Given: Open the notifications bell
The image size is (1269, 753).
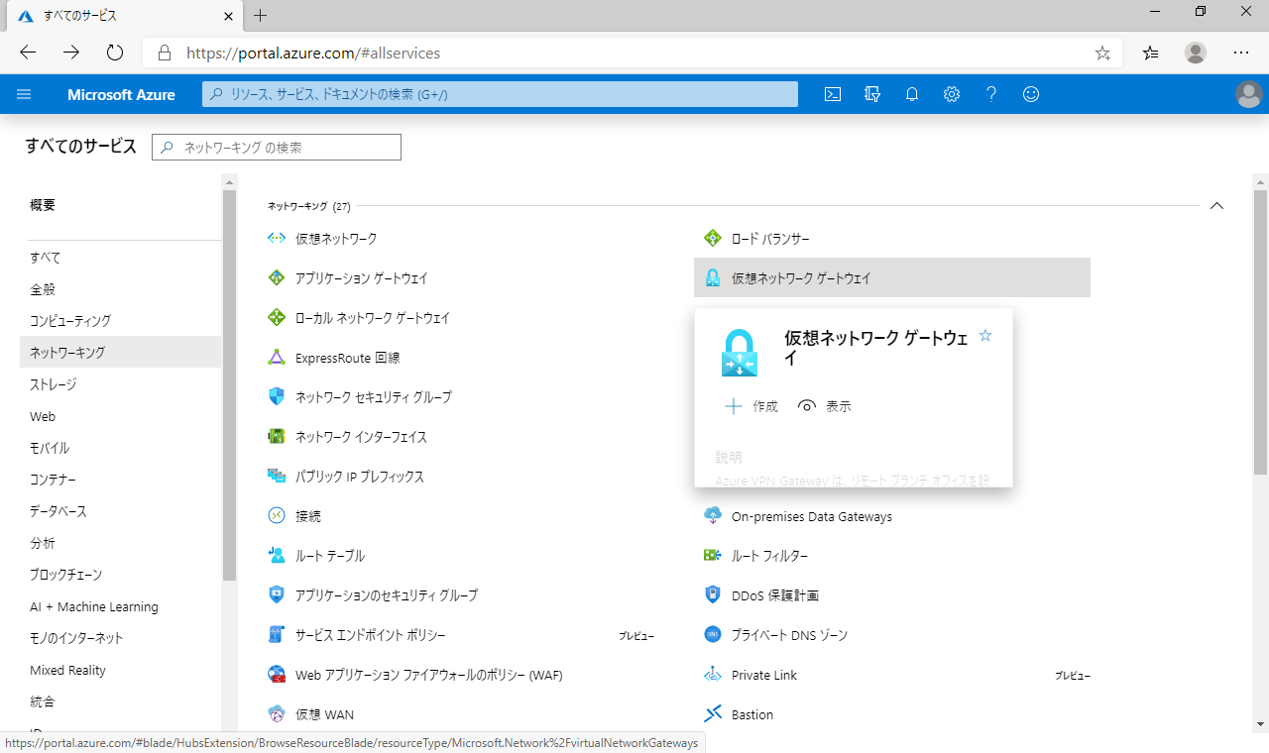Looking at the screenshot, I should click(912, 94).
